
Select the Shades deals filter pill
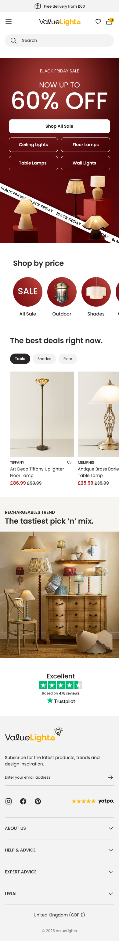click(44, 359)
